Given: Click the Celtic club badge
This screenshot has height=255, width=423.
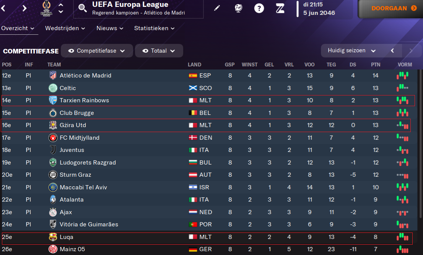Looking at the screenshot, I should tap(53, 88).
